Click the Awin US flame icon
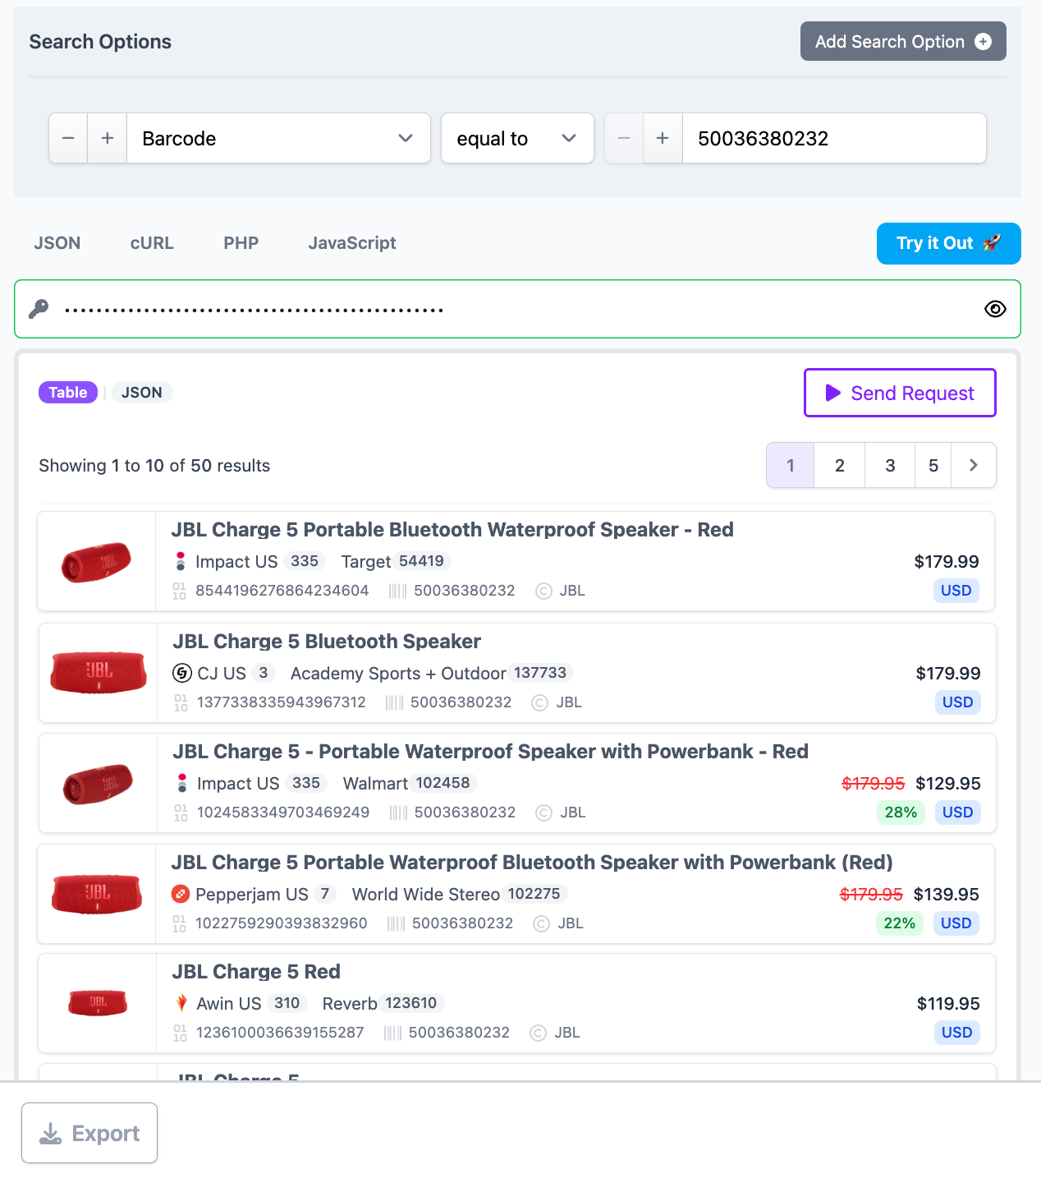This screenshot has height=1183, width=1041. click(x=182, y=1003)
